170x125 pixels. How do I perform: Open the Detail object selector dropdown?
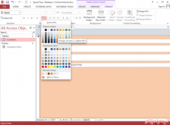[x=19, y=13]
